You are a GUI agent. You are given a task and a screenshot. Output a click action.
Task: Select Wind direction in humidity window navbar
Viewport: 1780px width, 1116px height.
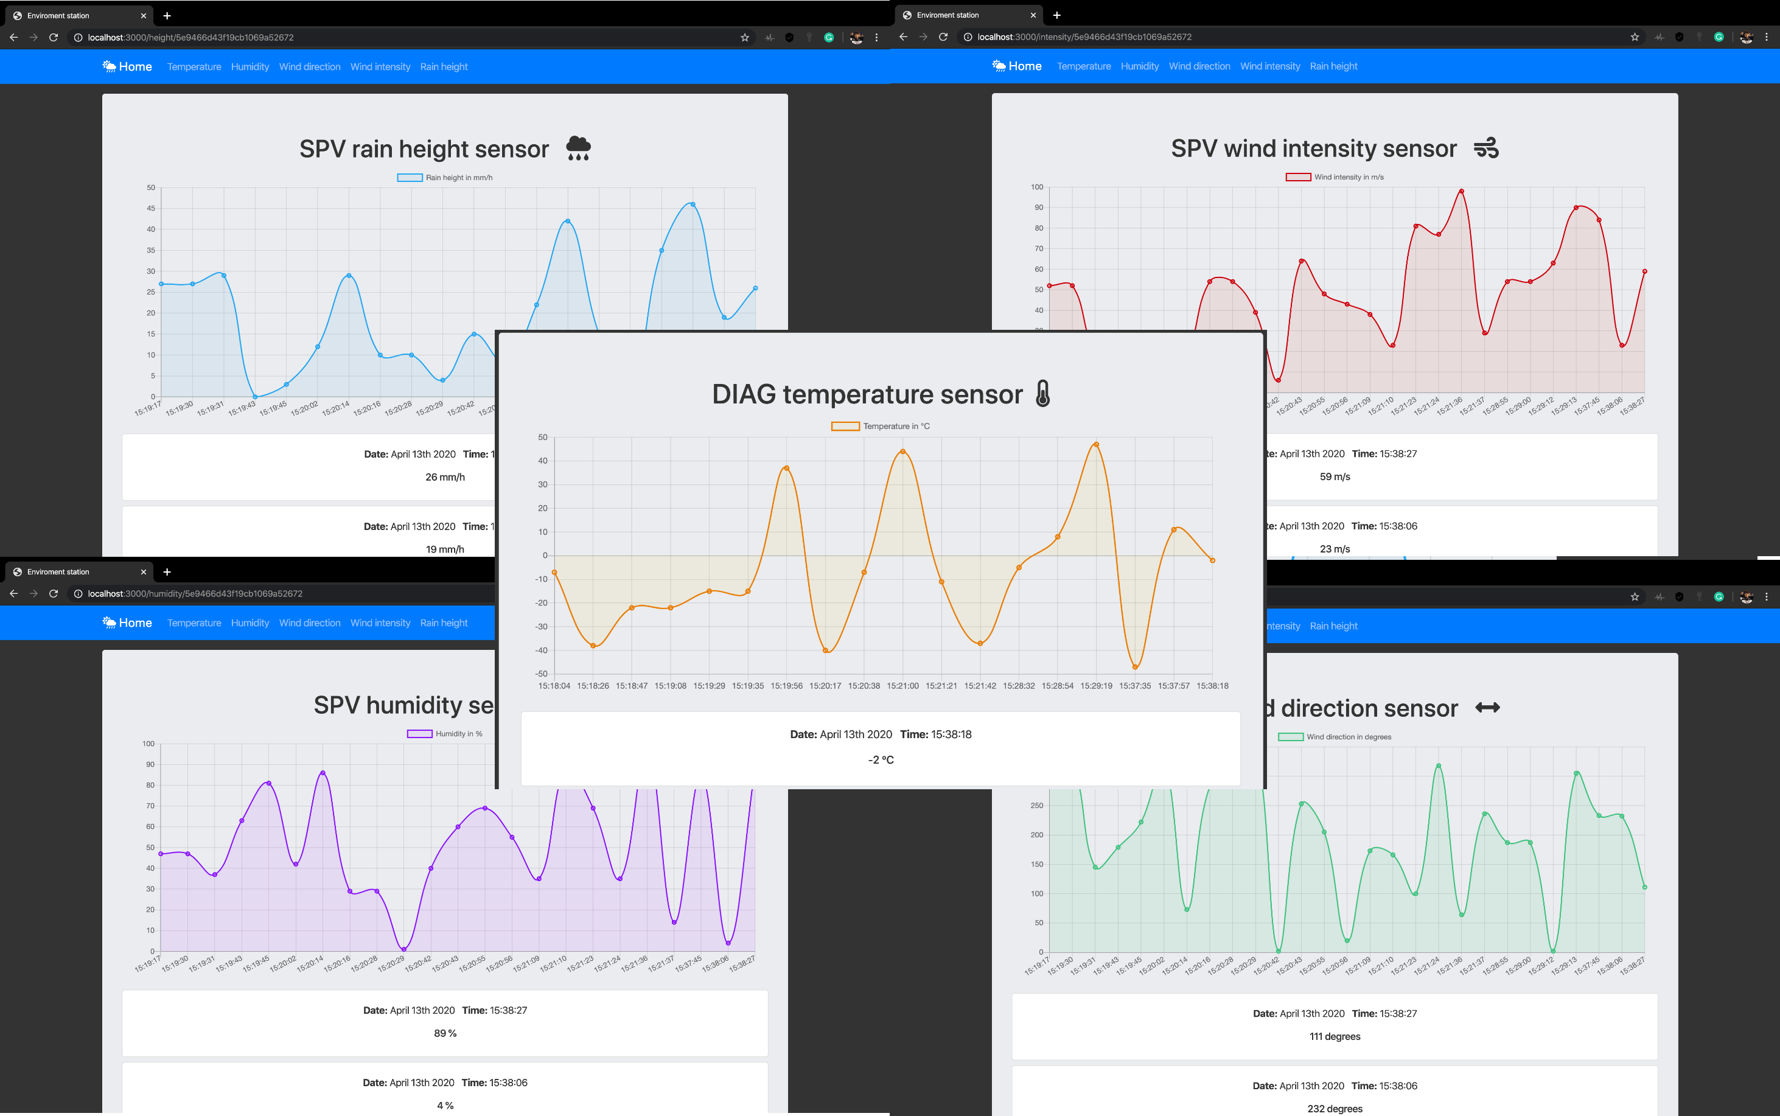click(310, 623)
